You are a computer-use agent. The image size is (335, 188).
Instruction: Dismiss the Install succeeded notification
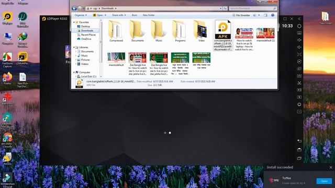pyautogui.click(x=331, y=168)
